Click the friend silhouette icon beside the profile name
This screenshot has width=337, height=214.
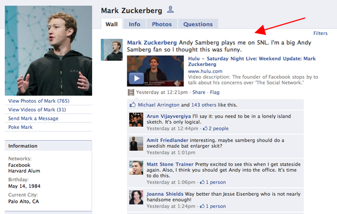[x=171, y=10]
